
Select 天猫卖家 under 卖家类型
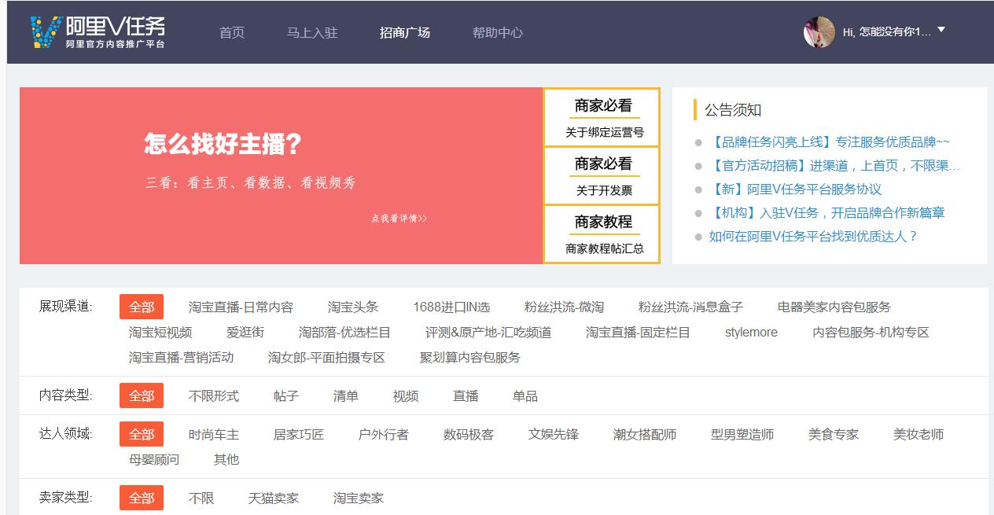coord(274,498)
